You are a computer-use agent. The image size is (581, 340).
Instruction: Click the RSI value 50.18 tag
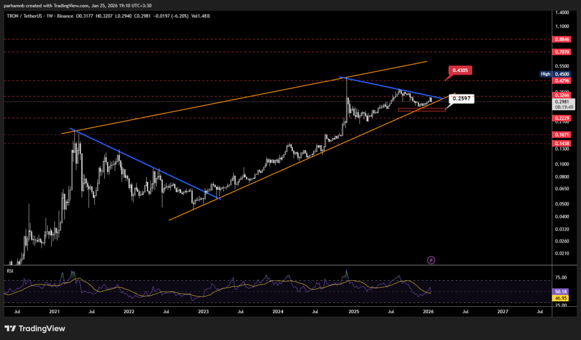pyautogui.click(x=561, y=291)
